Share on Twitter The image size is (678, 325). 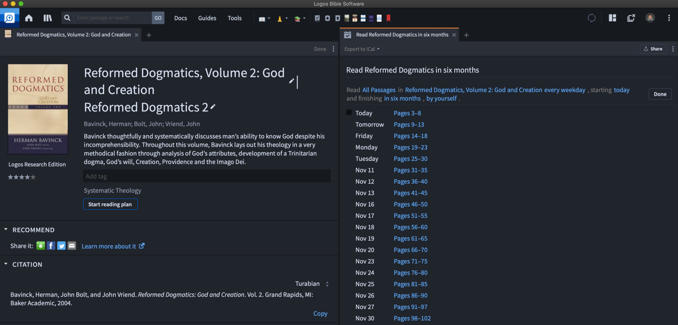coord(62,246)
